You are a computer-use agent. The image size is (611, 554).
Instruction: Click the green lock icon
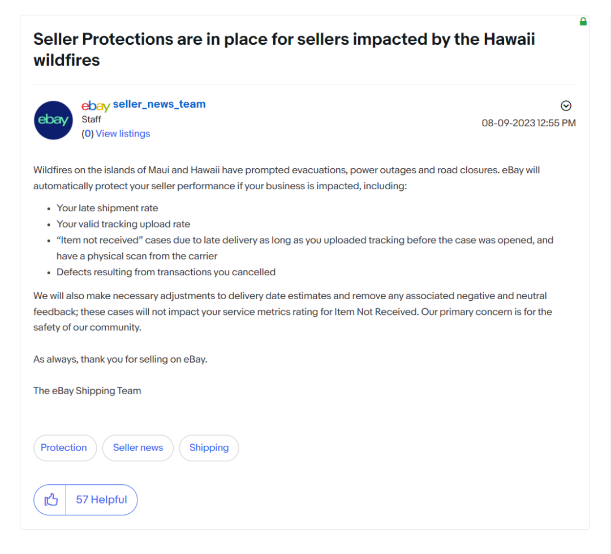[583, 22]
